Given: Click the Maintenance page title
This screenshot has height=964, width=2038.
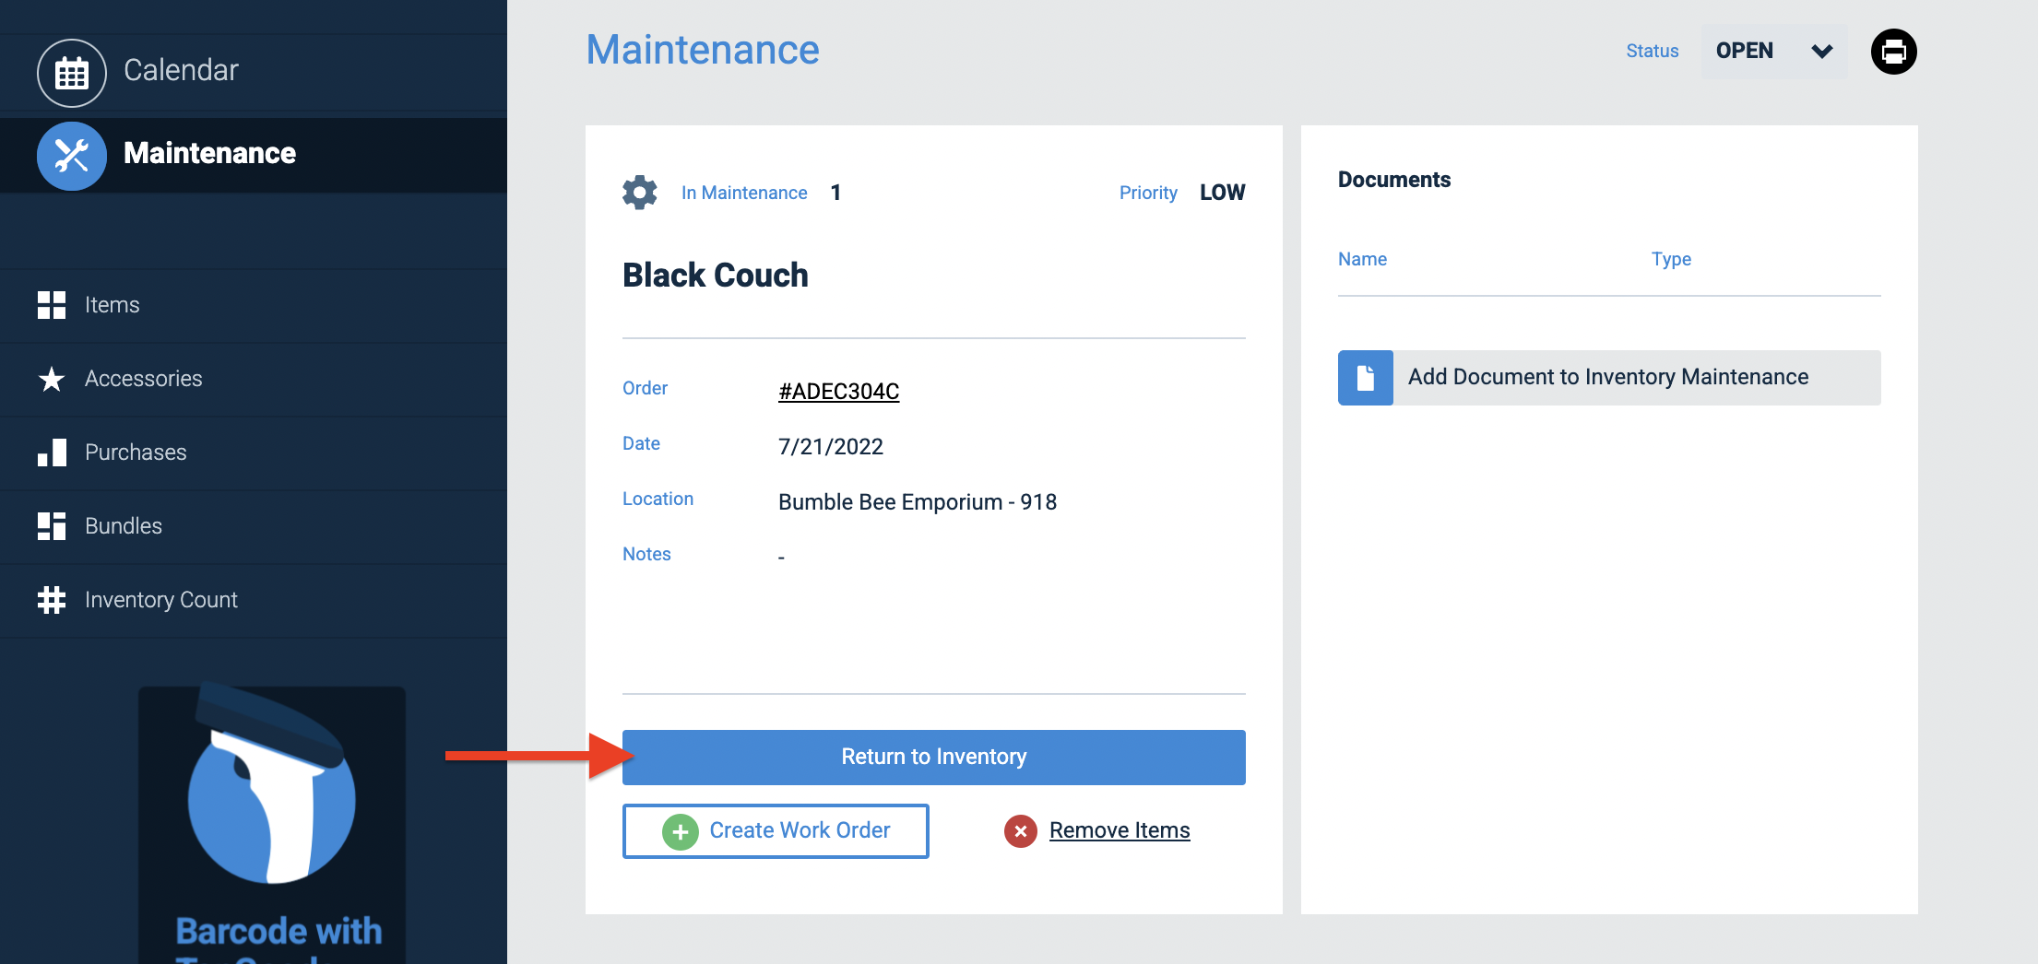Looking at the screenshot, I should pos(703,50).
